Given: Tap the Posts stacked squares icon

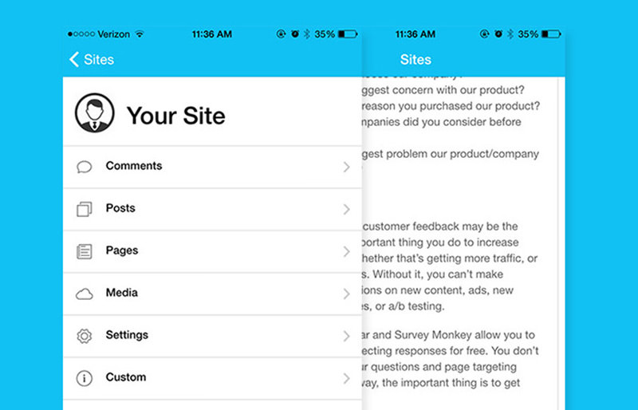Looking at the screenshot, I should click(85, 209).
